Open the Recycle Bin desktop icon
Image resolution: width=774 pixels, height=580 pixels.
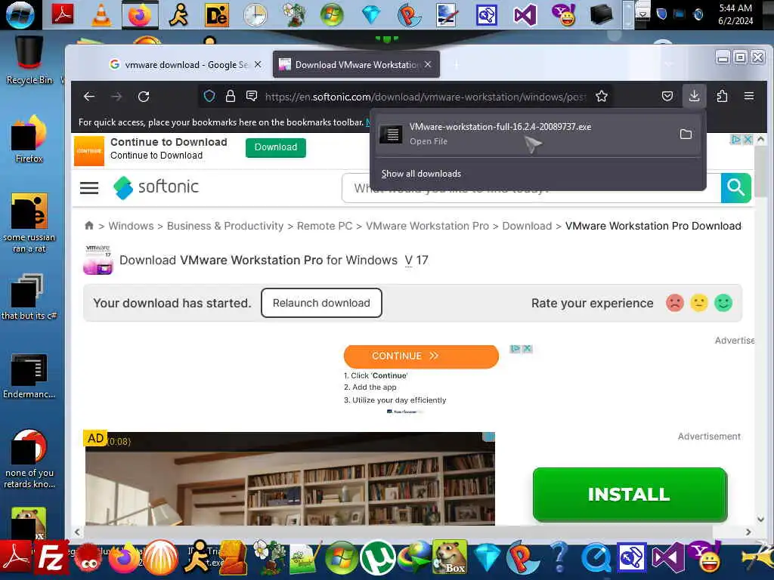pos(29,60)
